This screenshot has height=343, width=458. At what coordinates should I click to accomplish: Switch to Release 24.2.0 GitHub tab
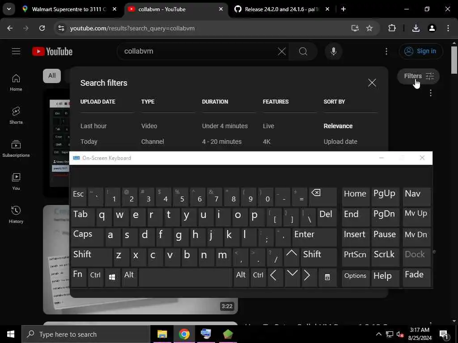(283, 9)
